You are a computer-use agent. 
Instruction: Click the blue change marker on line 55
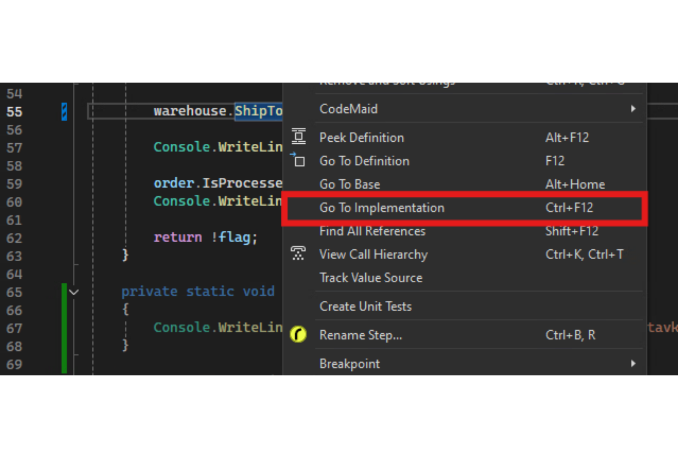(64, 112)
